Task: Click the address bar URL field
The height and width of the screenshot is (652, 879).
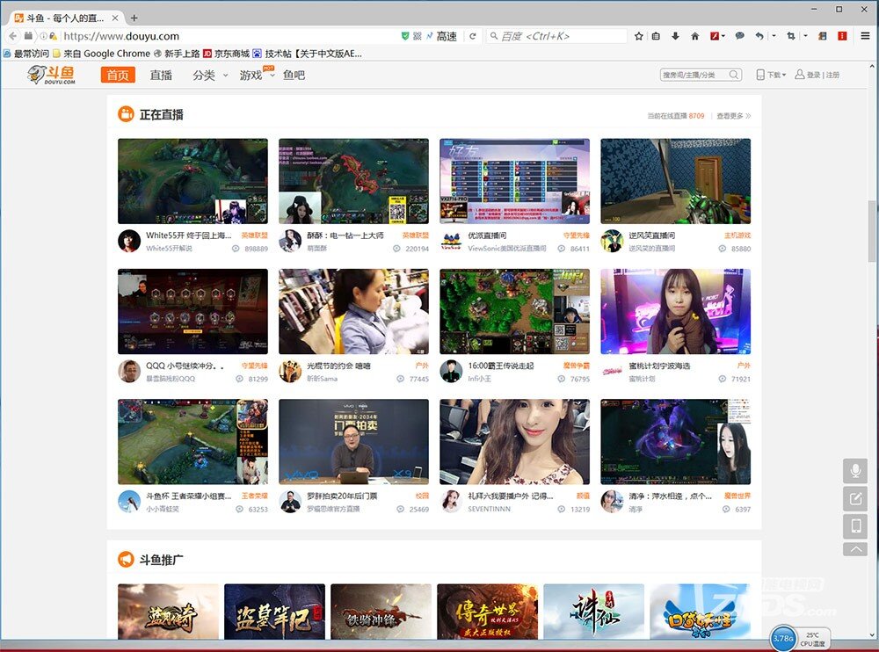Action: click(224, 36)
